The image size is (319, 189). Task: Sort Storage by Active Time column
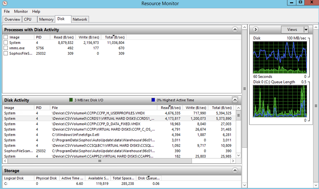point(72,178)
